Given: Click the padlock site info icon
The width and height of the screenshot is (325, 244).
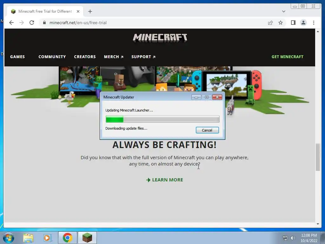Looking at the screenshot, I should click(x=44, y=23).
